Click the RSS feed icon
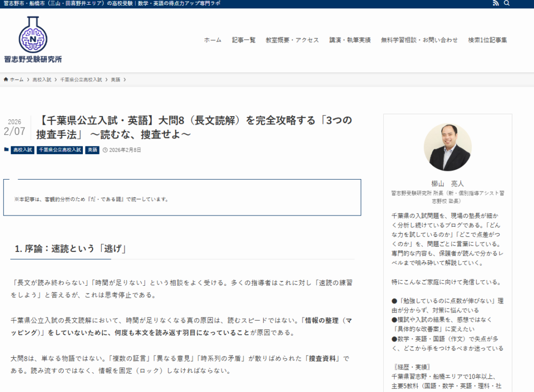Viewport: 534px width, 392px height. coord(495,4)
